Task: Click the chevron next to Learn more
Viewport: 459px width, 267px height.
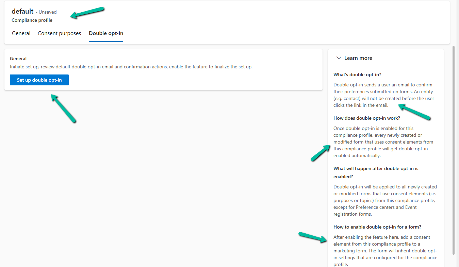Action: 339,58
